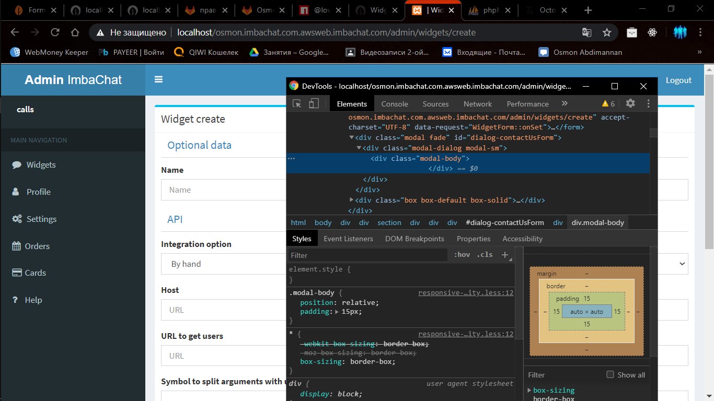
Task: Click the Admin ImbaChat logo link
Action: coord(73,80)
